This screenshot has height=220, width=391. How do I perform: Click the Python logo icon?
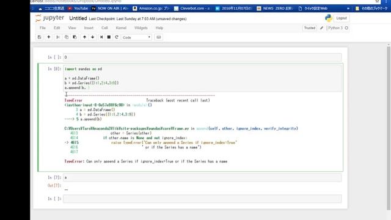click(329, 18)
